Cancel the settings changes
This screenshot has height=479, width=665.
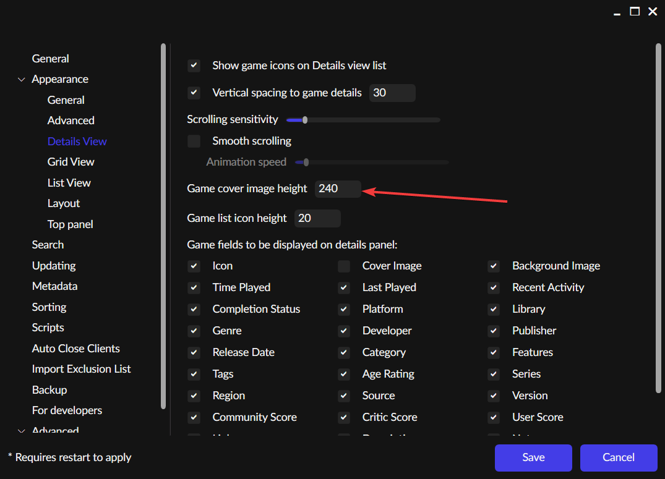click(619, 457)
